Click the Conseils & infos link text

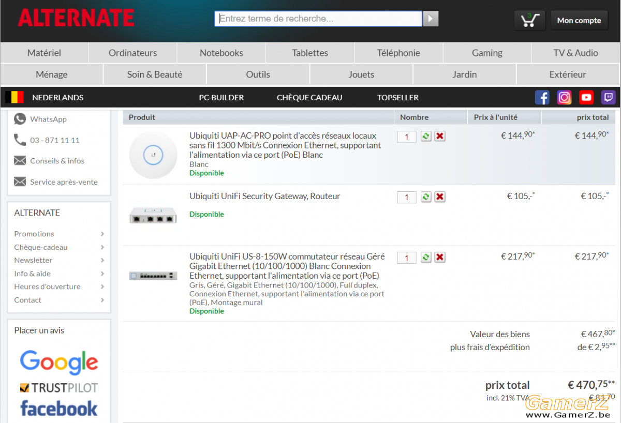(57, 161)
